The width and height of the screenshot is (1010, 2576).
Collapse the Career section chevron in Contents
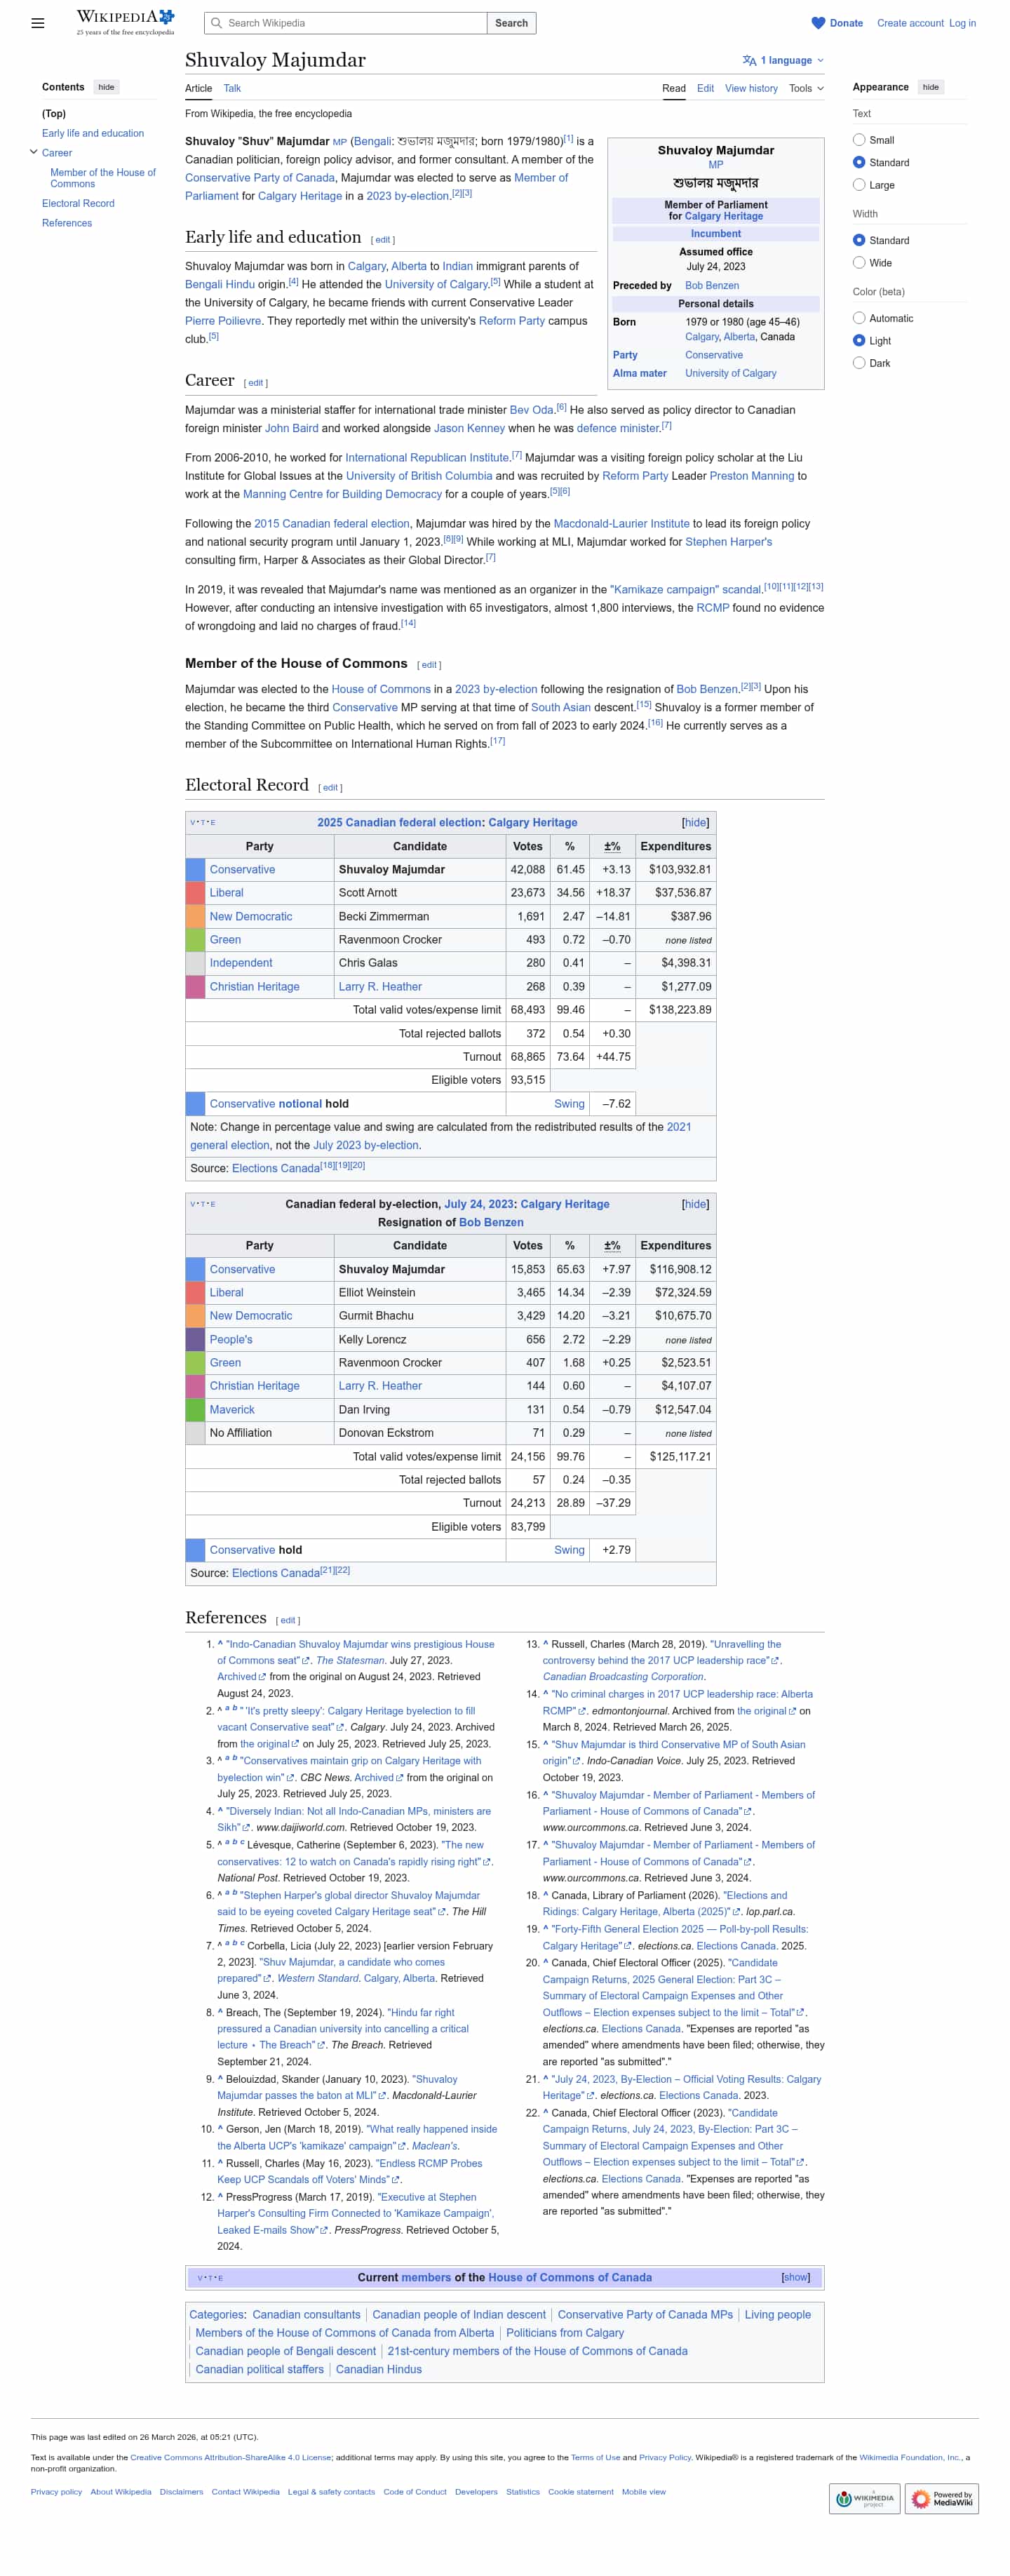click(34, 153)
